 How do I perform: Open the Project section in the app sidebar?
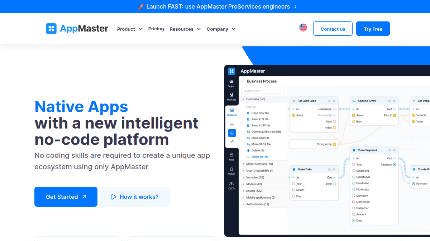231,84
